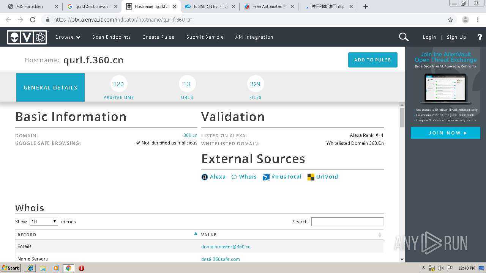Expand the Browse dropdown menu
486x273 pixels.
pyautogui.click(x=68, y=37)
